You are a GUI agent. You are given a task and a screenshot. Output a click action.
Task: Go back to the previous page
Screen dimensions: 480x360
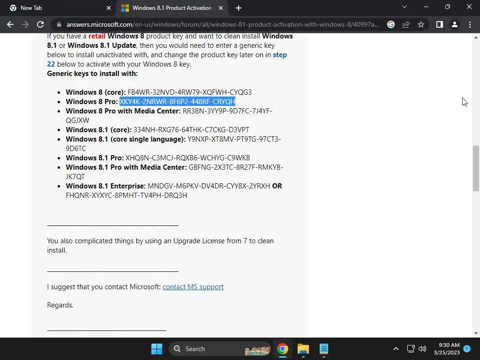(10, 24)
